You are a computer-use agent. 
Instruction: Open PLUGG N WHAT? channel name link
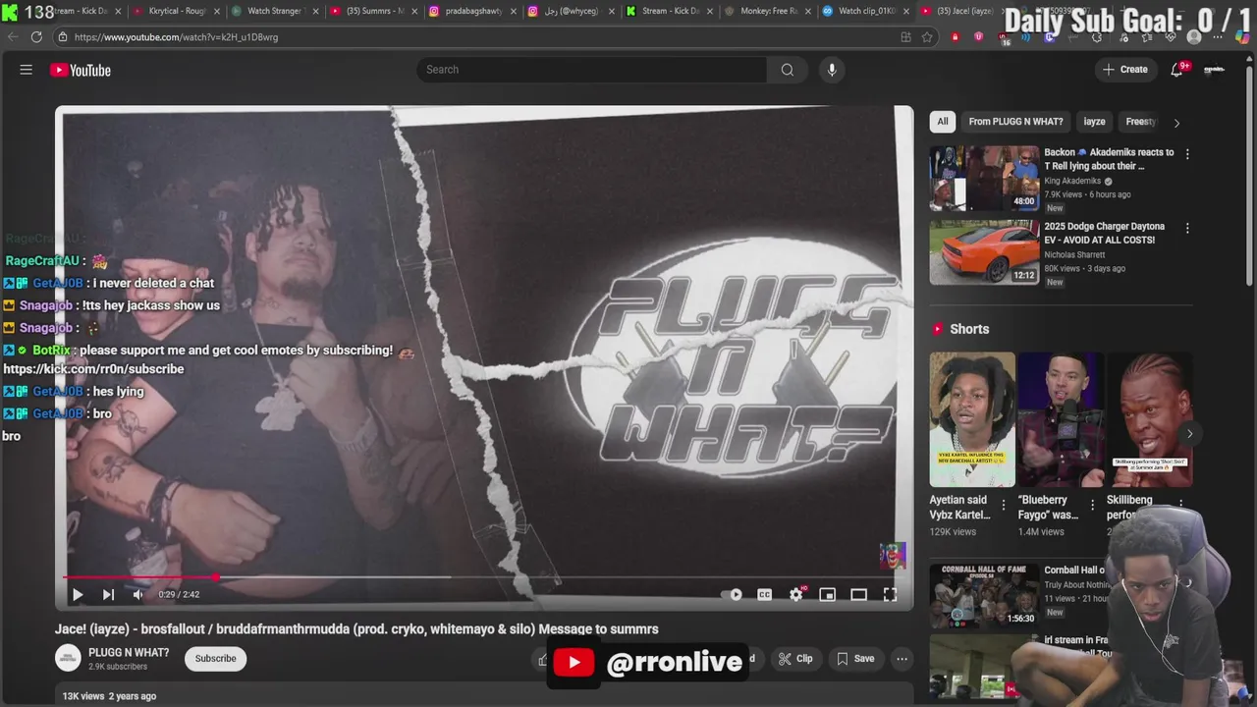tap(129, 652)
